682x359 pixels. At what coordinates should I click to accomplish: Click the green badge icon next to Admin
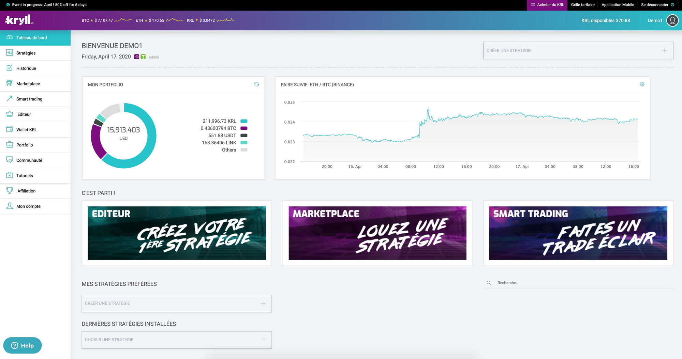point(143,57)
